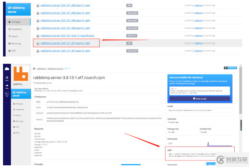Download the package with the Download button
This screenshot has width=249, height=167.
coord(230,68)
